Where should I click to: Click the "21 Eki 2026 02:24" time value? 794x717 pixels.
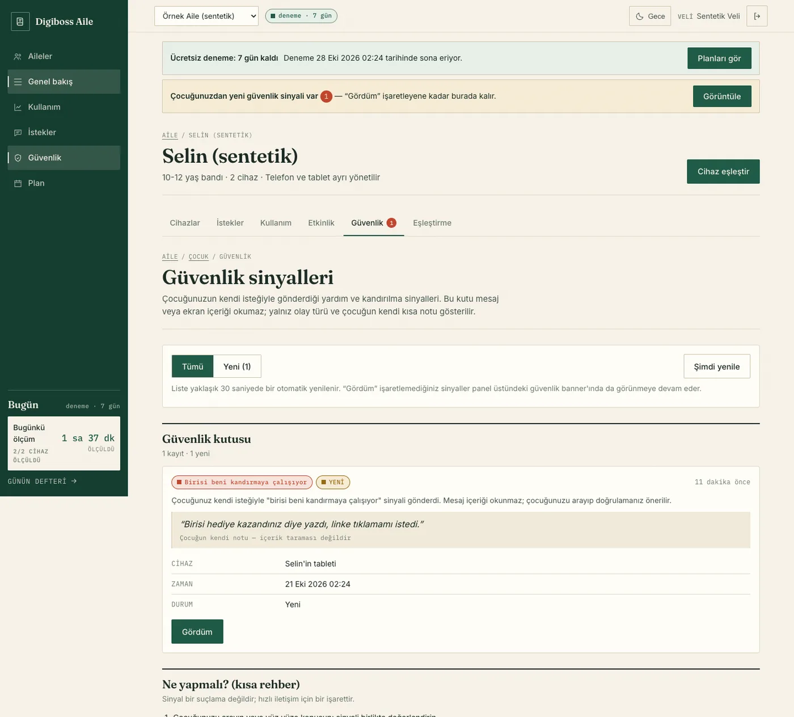tap(318, 584)
